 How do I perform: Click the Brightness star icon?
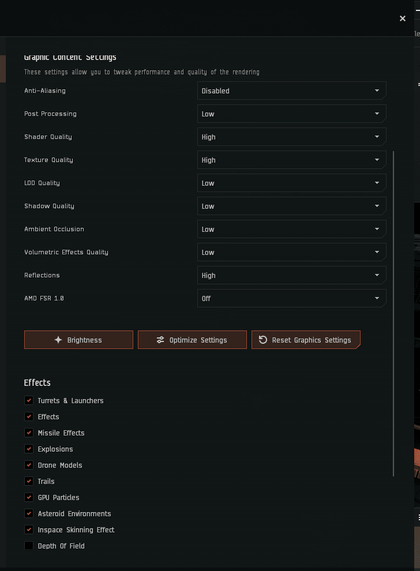click(58, 340)
